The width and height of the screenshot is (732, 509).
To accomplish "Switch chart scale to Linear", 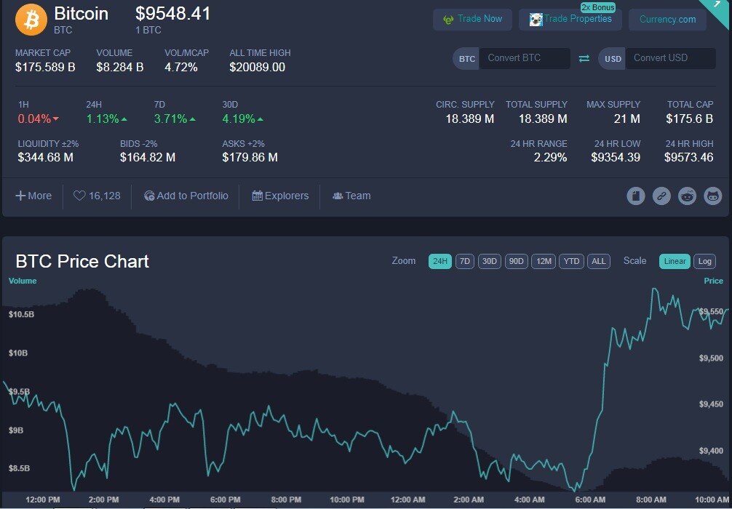I will pyautogui.click(x=675, y=261).
